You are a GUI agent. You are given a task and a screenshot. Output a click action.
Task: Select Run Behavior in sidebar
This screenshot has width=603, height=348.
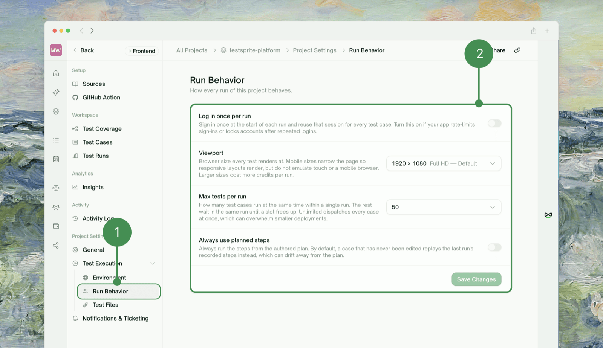(119, 292)
